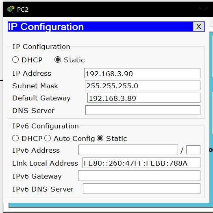The width and height of the screenshot is (213, 213).
Task: Click the empty DNS Server field
Action: click(143, 110)
